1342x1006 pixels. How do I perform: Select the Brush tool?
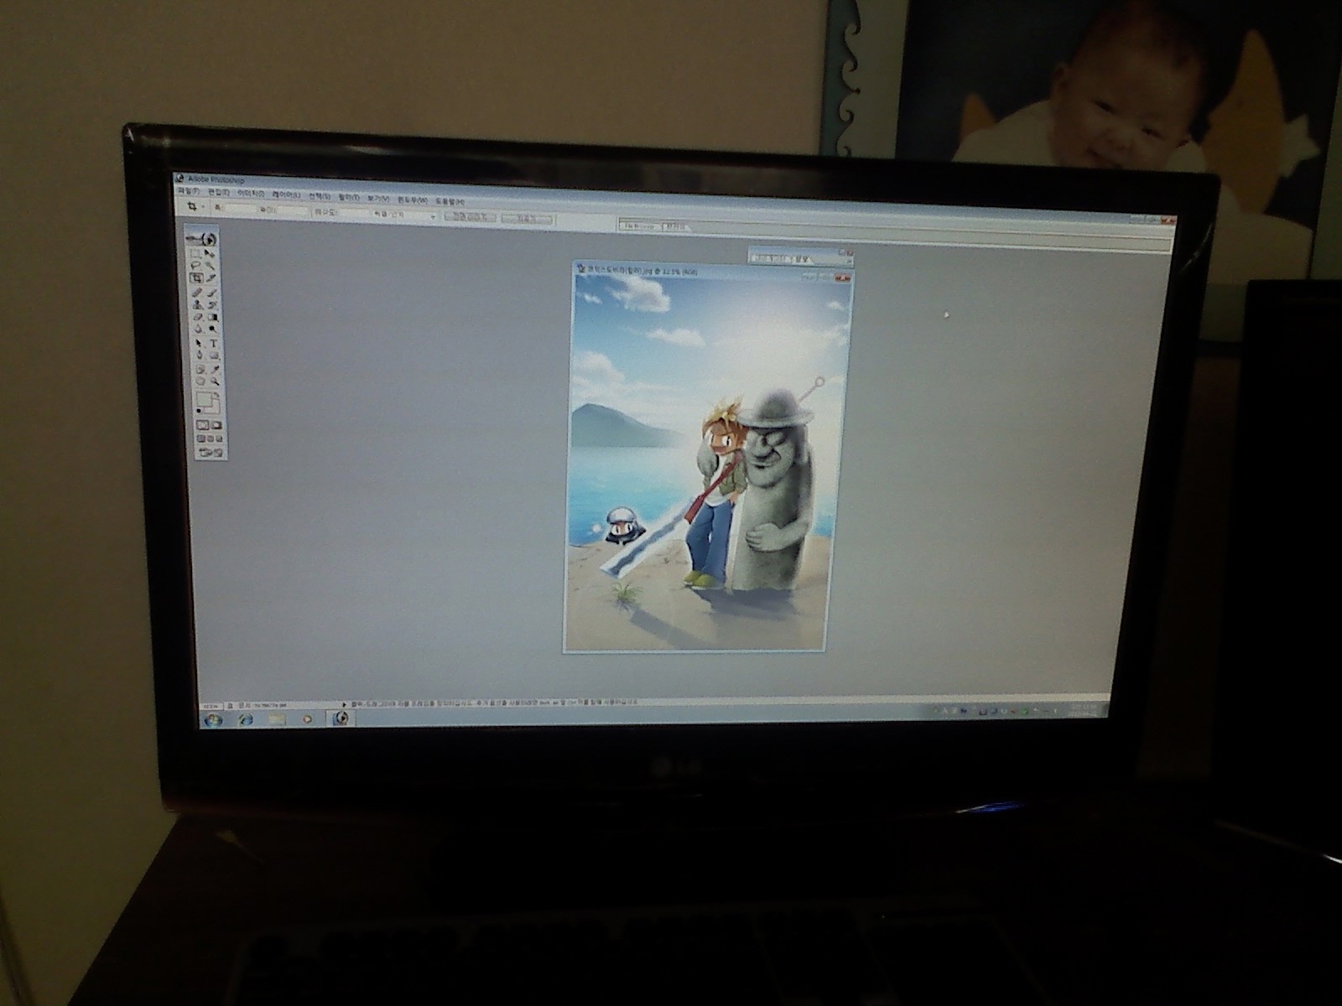tap(212, 292)
